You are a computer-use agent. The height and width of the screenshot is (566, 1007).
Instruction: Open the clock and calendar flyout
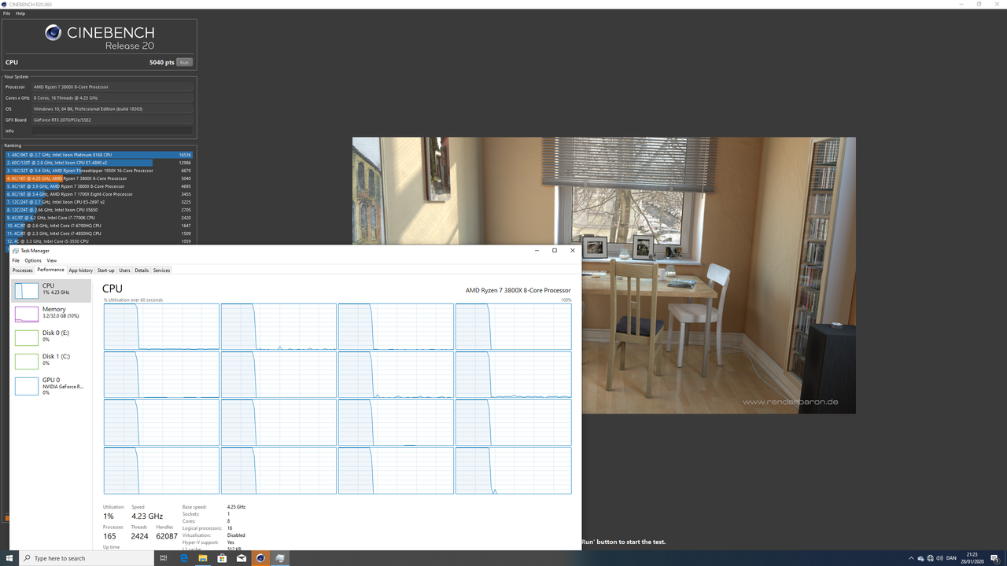[974, 558]
